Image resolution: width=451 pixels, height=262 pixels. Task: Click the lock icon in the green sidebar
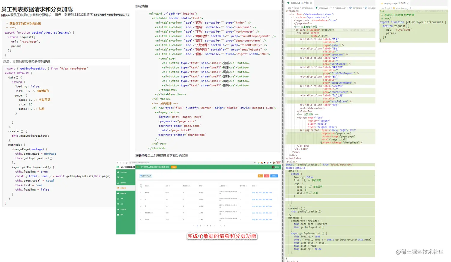tap(118, 193)
